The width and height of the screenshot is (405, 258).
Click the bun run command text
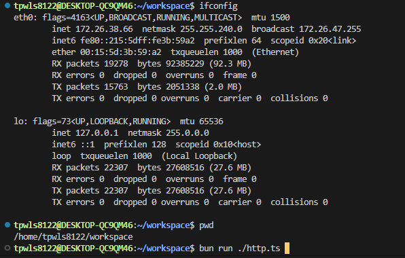tap(215, 248)
